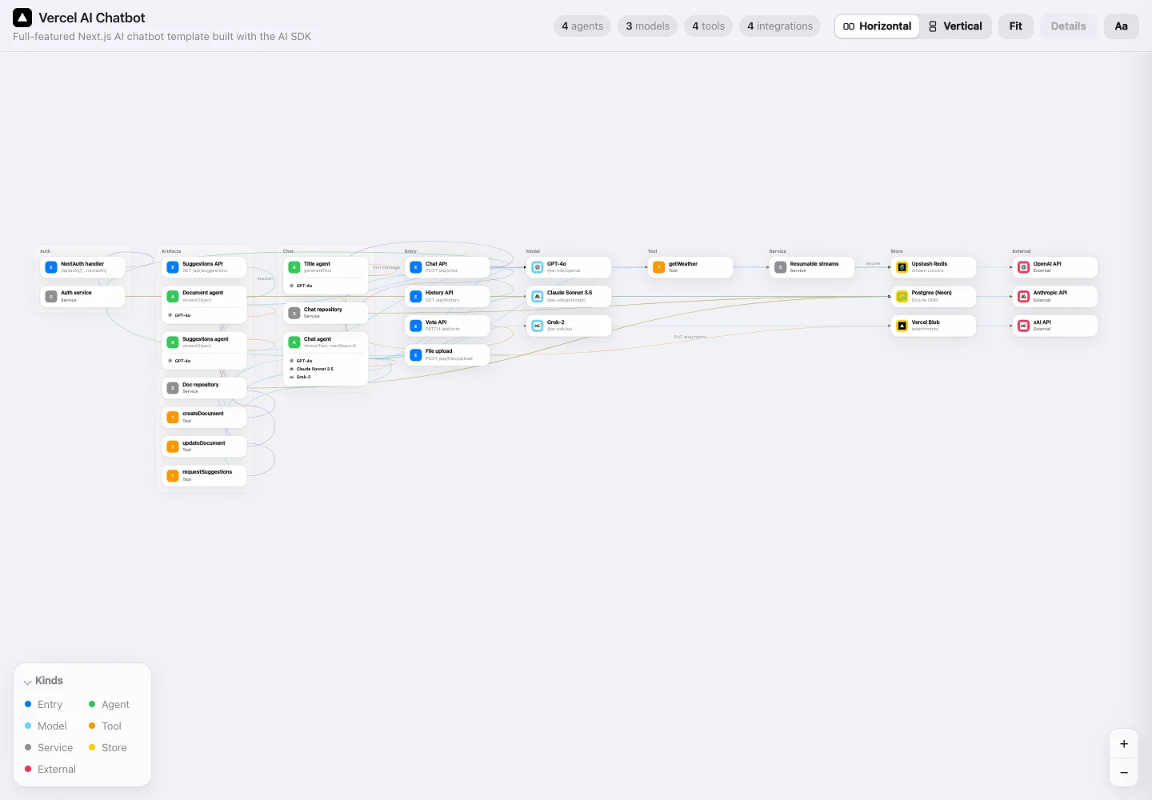Click the Vercel AI Chatbot title
The width and height of the screenshot is (1152, 800).
click(92, 18)
